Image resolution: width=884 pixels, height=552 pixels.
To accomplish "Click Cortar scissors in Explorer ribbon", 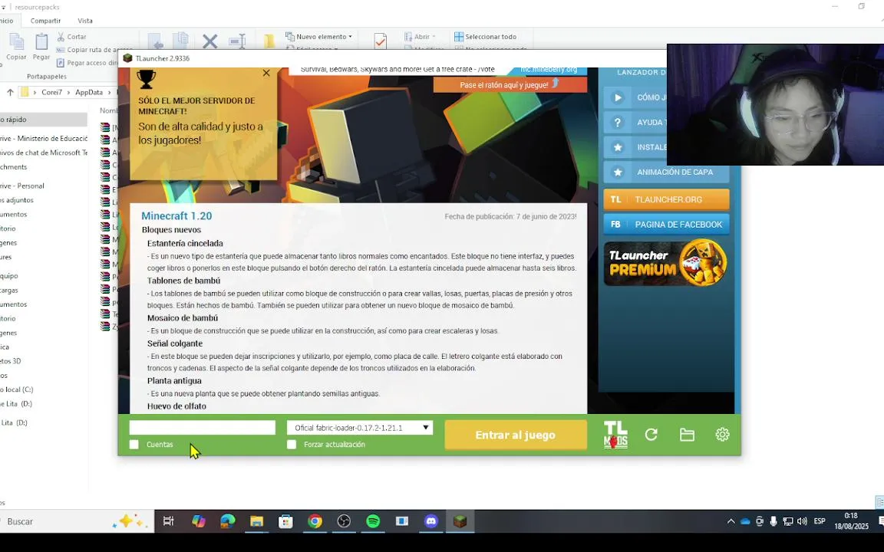I will pyautogui.click(x=71, y=37).
